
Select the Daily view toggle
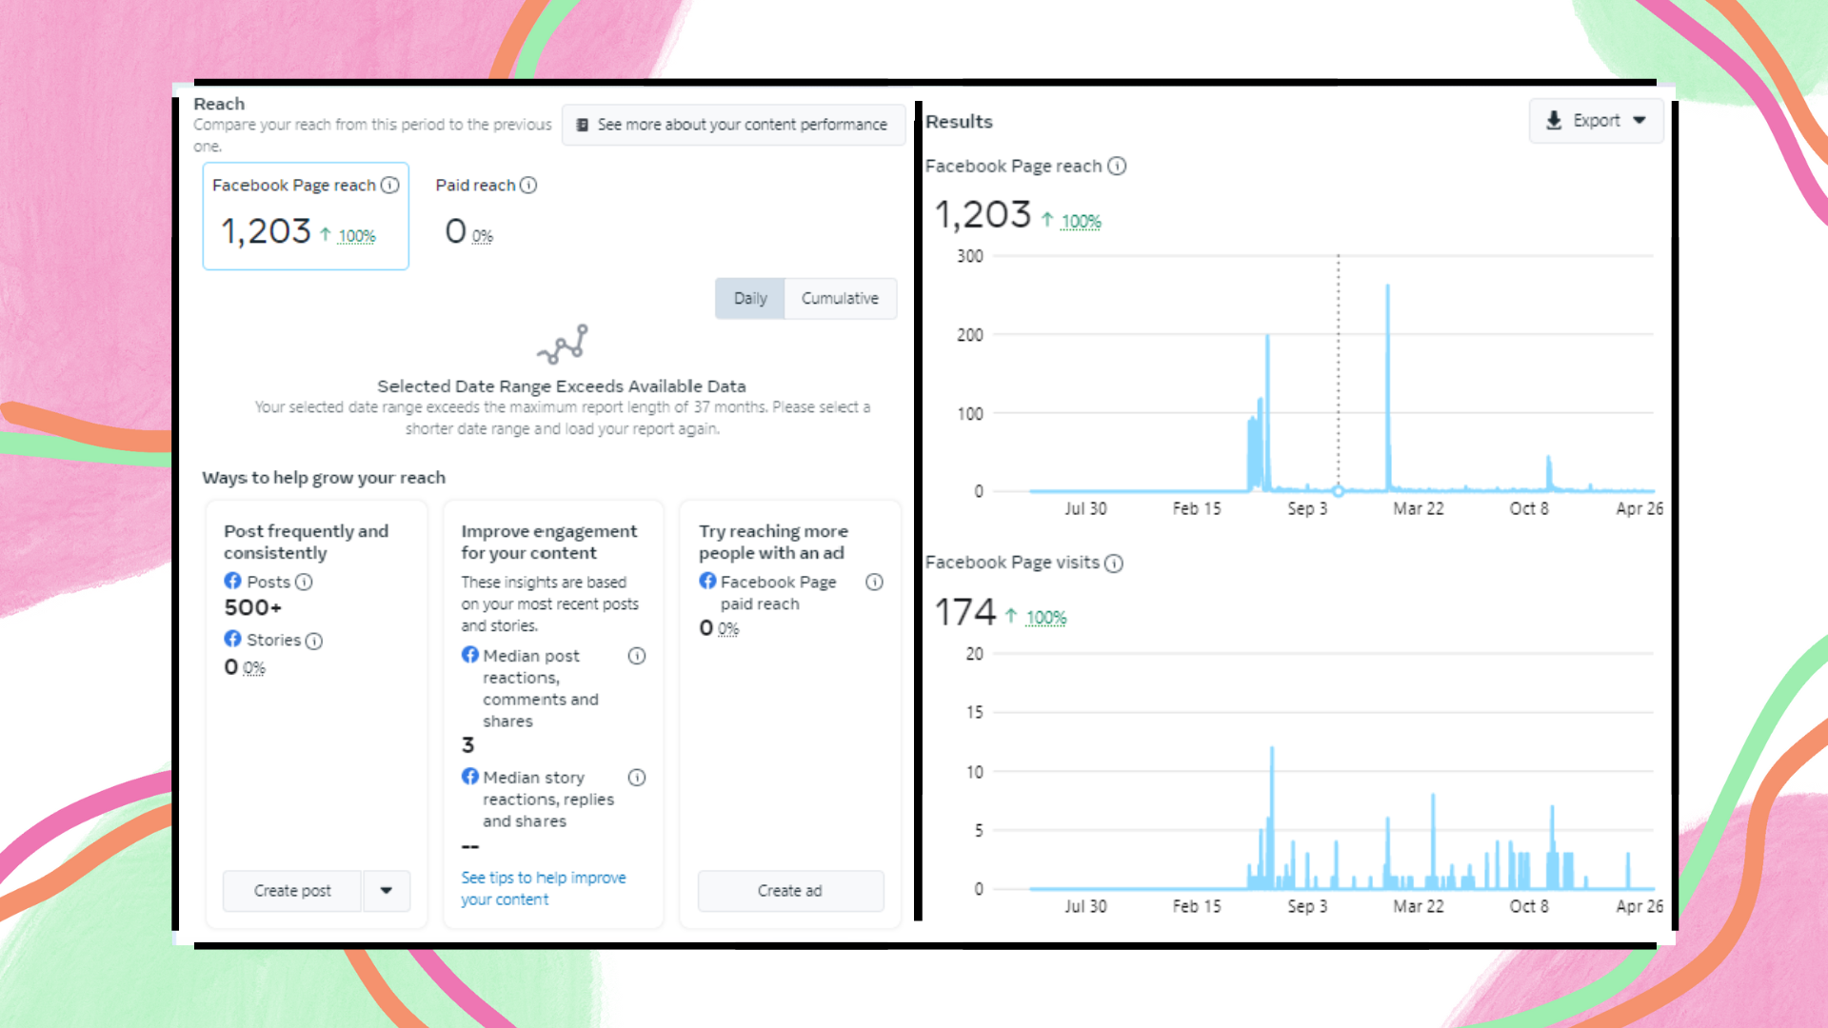[750, 299]
